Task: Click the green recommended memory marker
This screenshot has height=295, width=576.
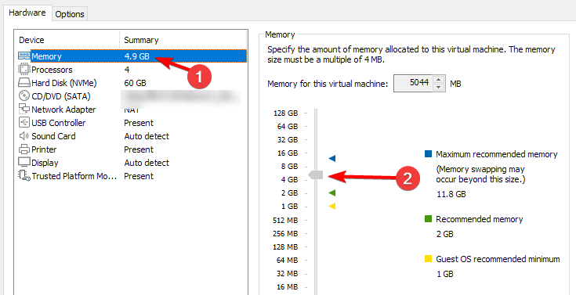Action: point(332,192)
